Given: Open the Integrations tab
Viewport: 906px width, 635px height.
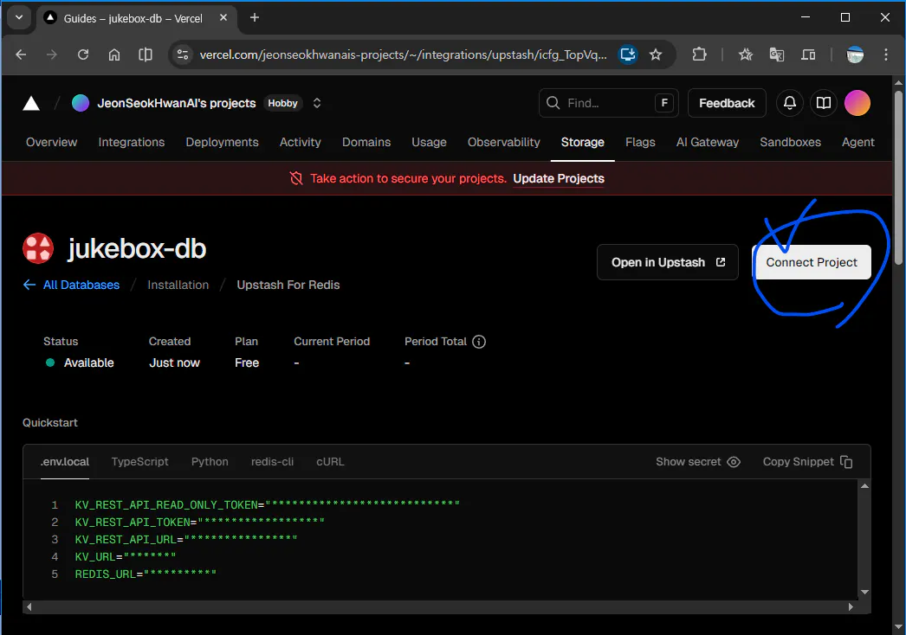Looking at the screenshot, I should click(131, 142).
